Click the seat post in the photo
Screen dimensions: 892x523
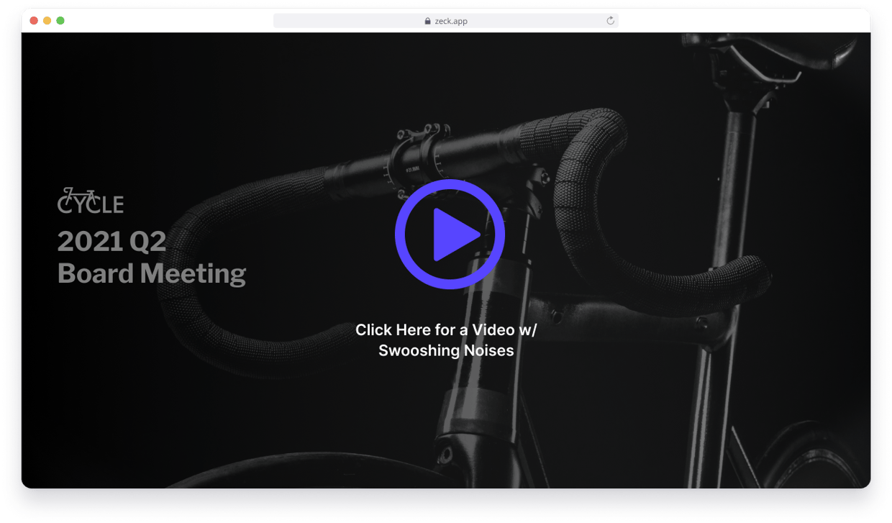pos(737,165)
